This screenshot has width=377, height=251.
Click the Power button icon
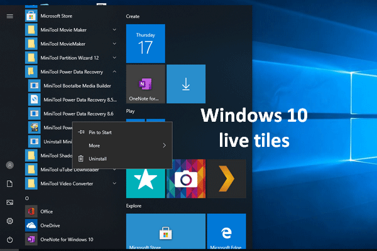click(10, 240)
